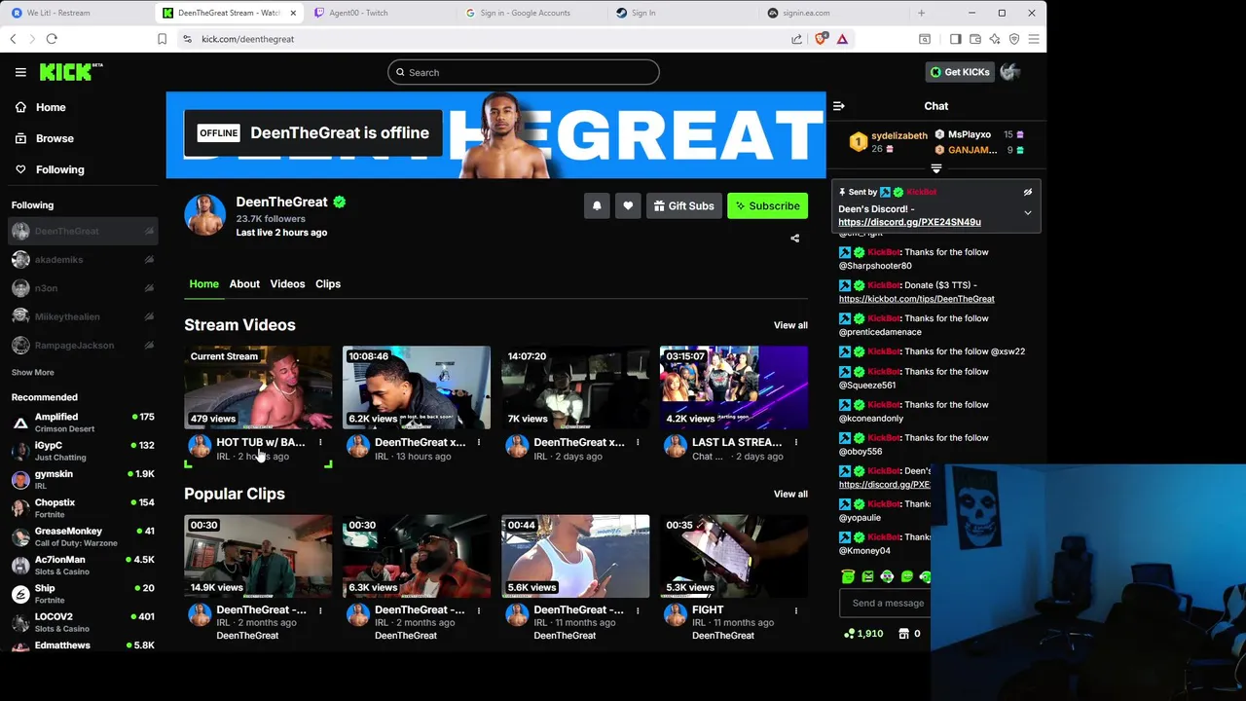Open Chopstix channel in Recommended list
Screen dimensions: 1246x701
tap(83, 507)
